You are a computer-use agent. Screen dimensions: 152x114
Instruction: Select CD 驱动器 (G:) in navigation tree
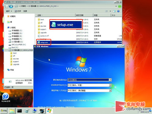point(16,42)
